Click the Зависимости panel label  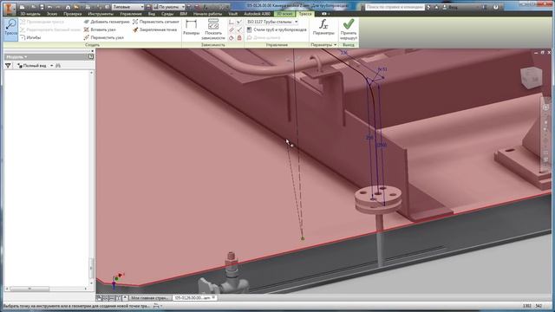(x=213, y=45)
